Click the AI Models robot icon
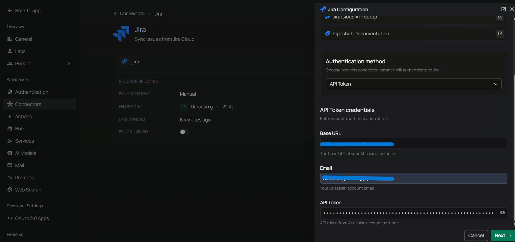Image resolution: width=515 pixels, height=242 pixels. tap(10, 153)
